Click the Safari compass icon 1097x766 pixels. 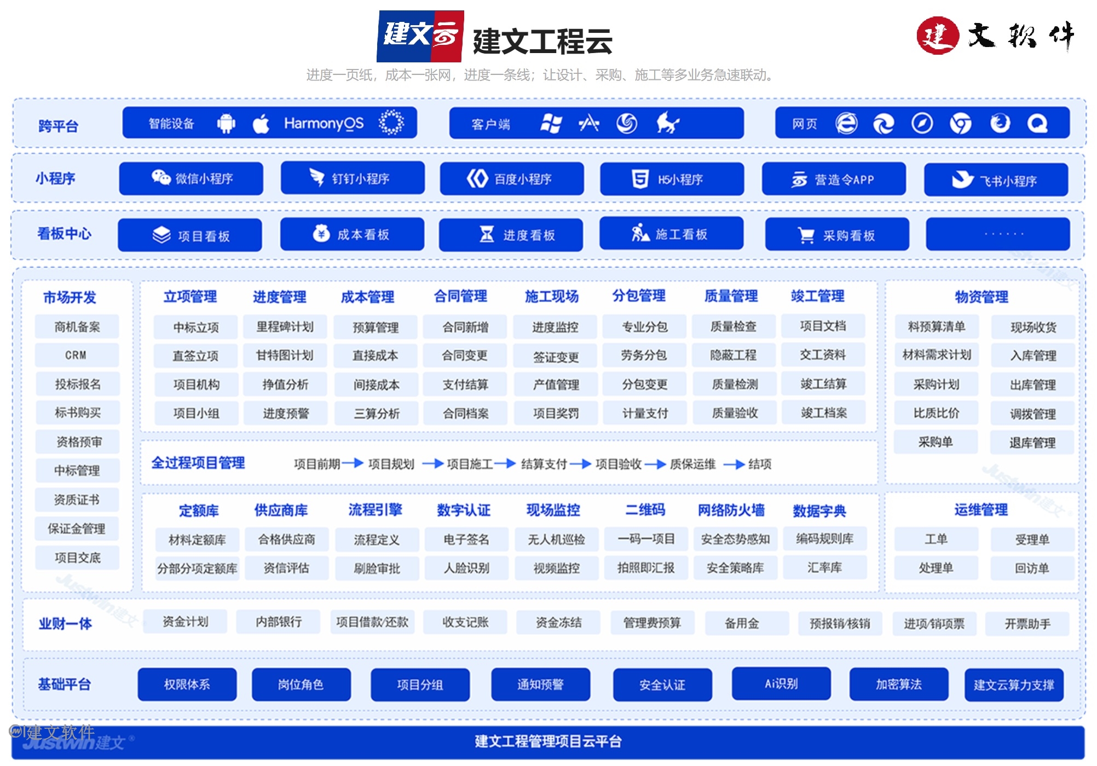(x=922, y=124)
